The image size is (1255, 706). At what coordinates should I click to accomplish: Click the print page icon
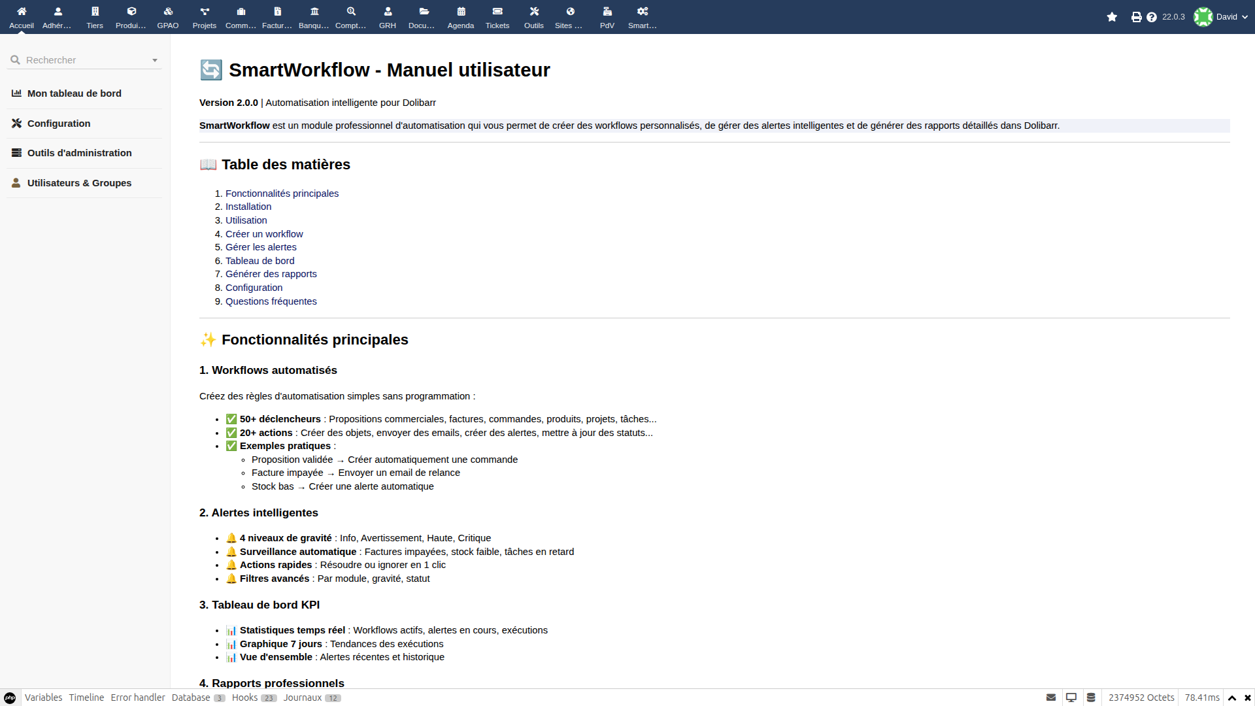tap(1136, 17)
